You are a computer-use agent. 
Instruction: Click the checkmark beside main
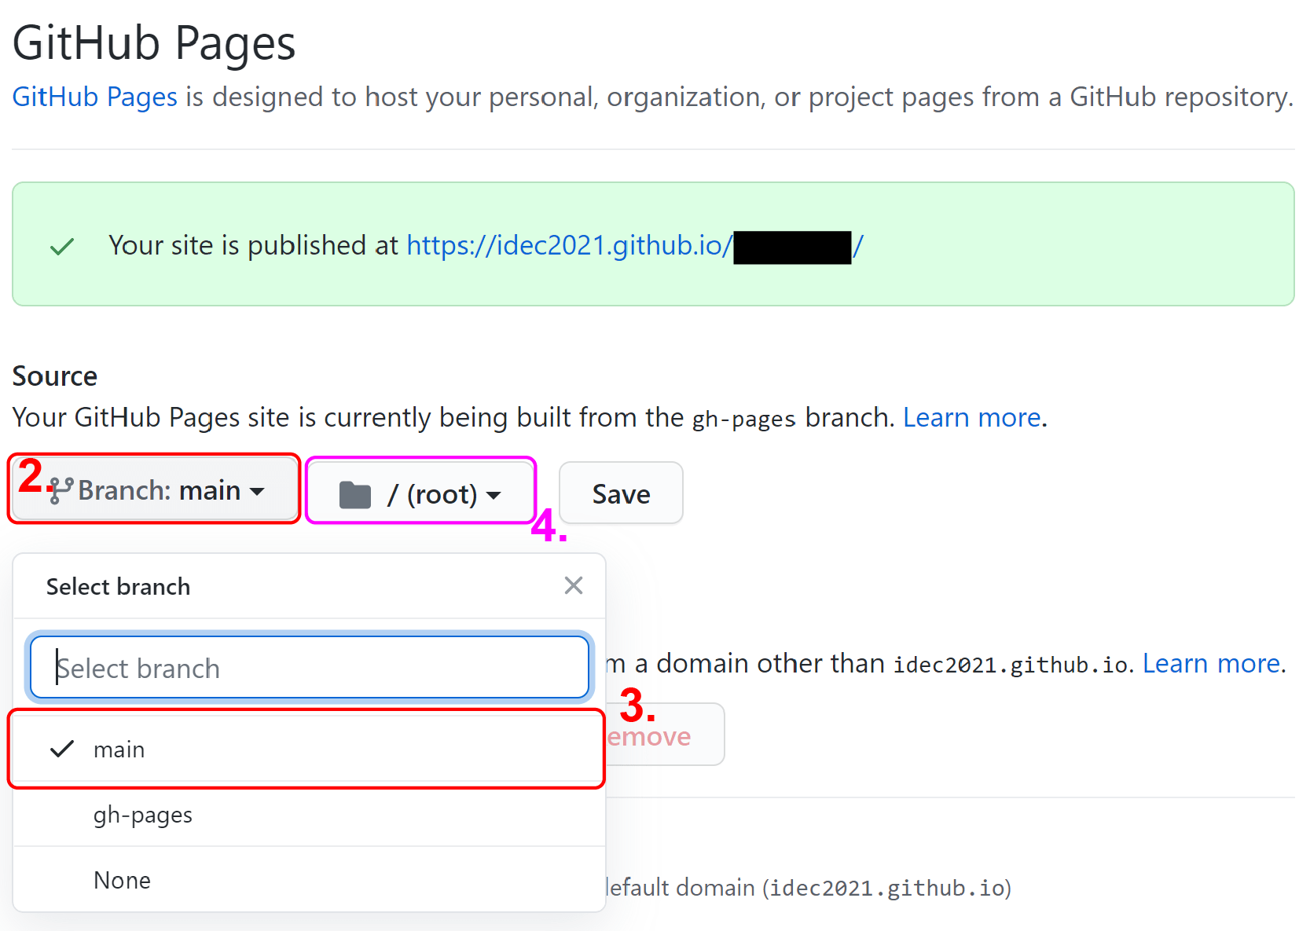click(62, 749)
